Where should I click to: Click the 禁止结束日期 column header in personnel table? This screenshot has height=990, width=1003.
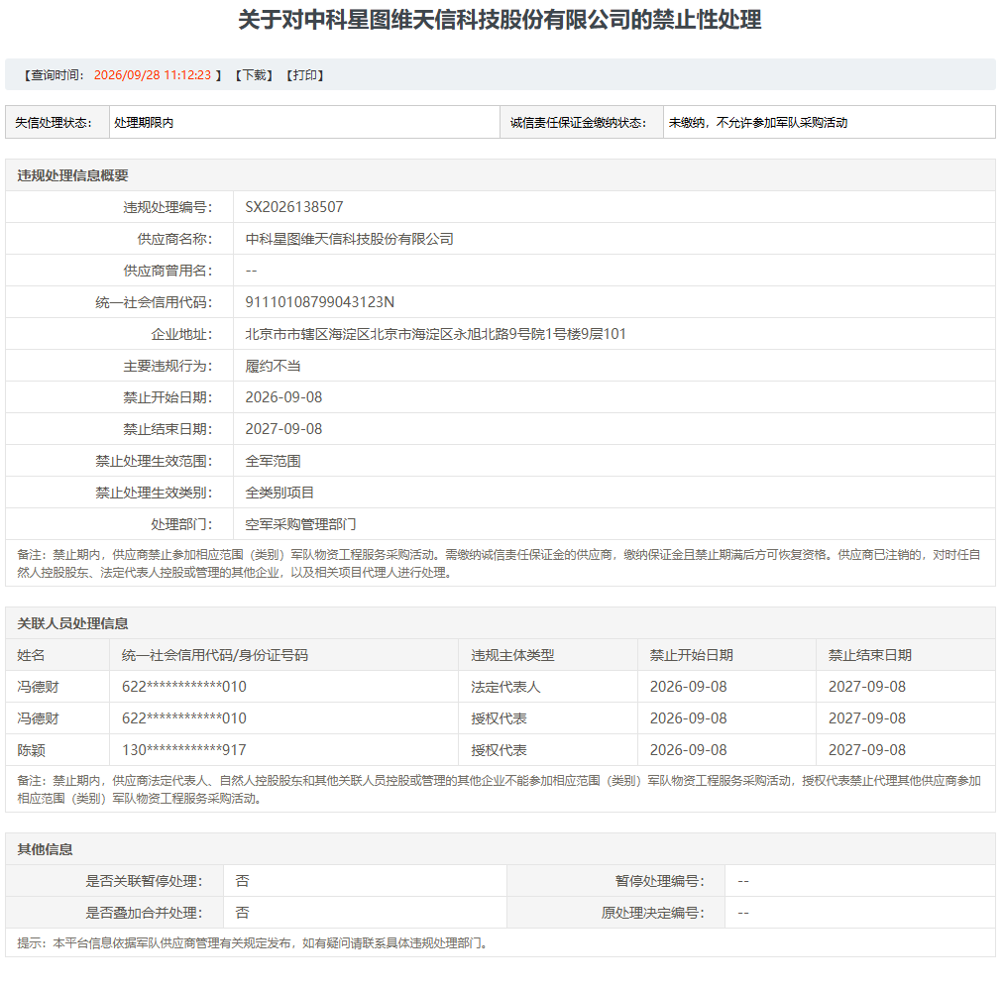(870, 655)
